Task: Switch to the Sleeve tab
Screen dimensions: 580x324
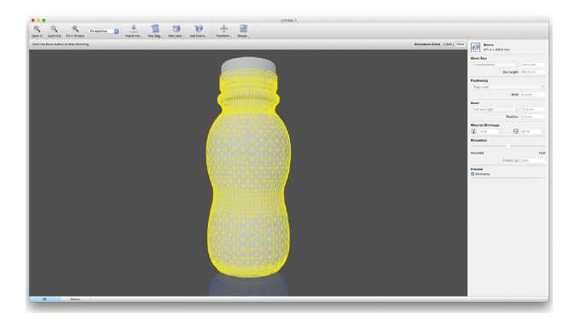Action: (75, 299)
